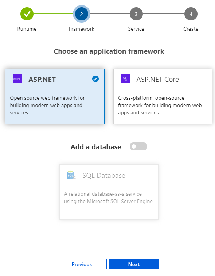This screenshot has height=276, width=215.
Task: Select the ASP.NET Core framework card title
Action: point(157,80)
